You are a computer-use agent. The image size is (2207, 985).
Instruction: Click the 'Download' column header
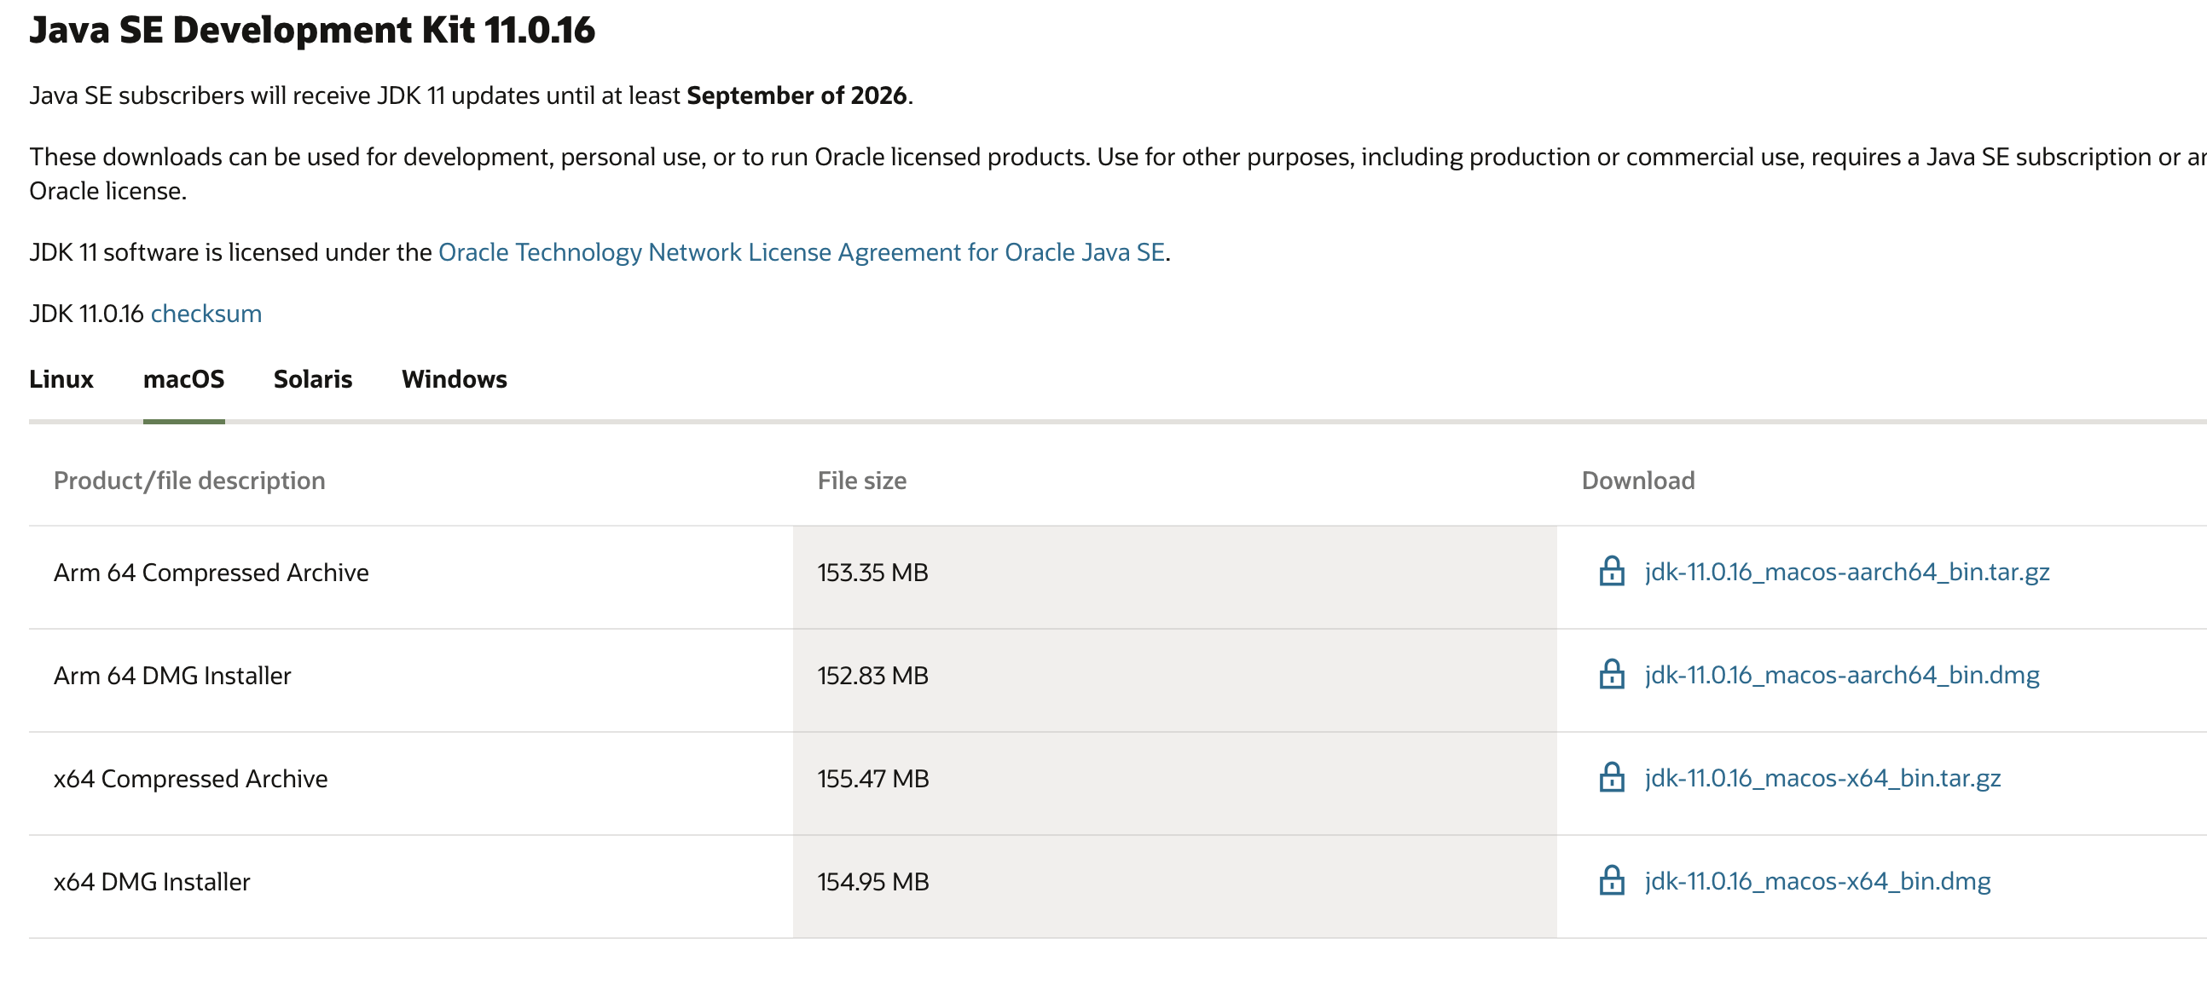(x=1638, y=481)
